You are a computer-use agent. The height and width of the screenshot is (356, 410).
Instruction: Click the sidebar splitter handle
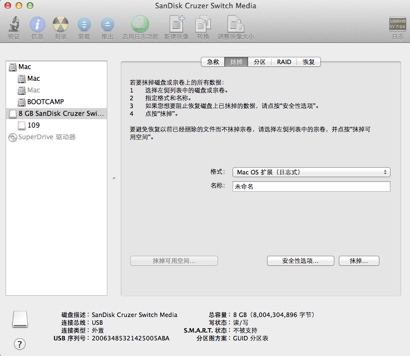click(114, 178)
